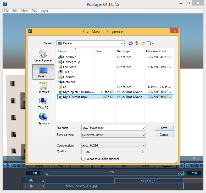The image size is (206, 193).
Task: Toggle the L luminance button
Action: pyautogui.click(x=19, y=166)
